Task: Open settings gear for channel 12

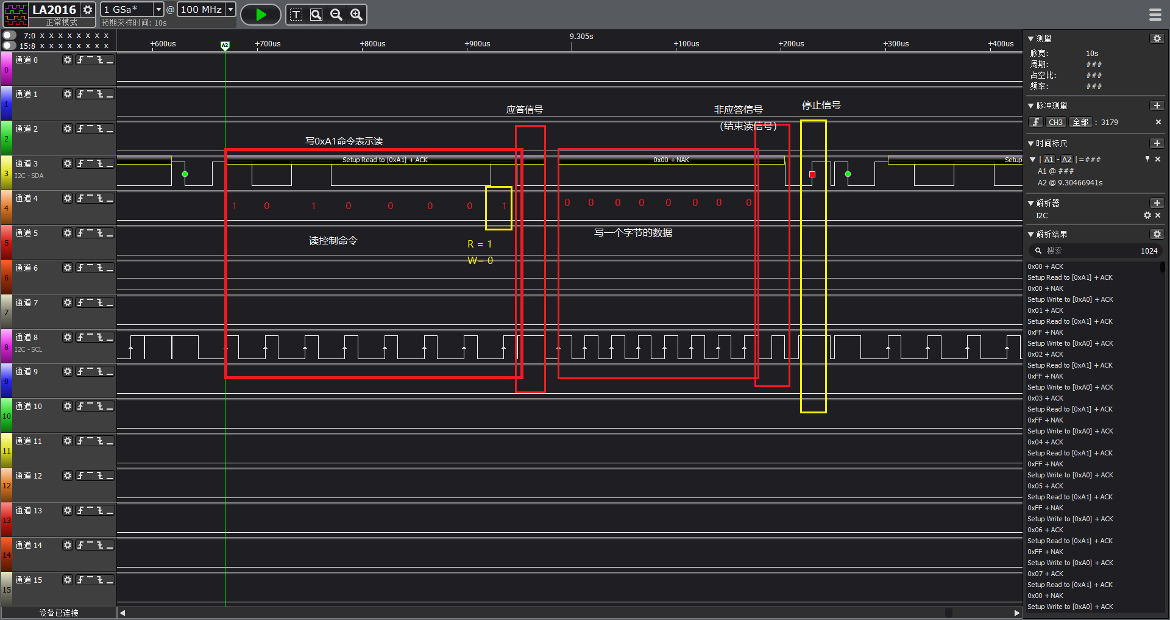Action: [68, 476]
